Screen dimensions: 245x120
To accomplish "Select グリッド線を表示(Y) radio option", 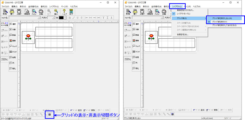I will [x=222, y=22].
